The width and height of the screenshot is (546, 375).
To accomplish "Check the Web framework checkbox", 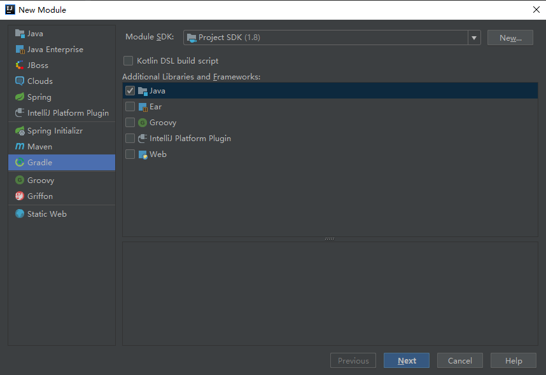I will tap(130, 154).
